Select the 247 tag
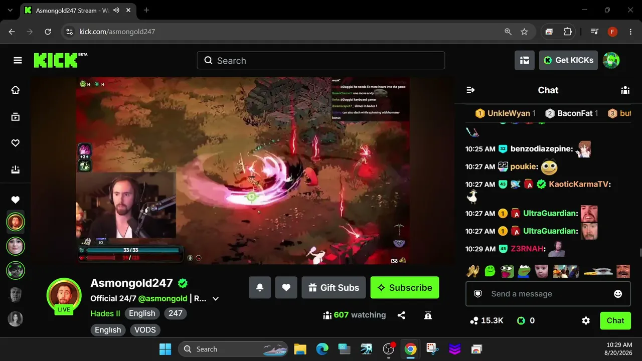The height and width of the screenshot is (361, 642). (176, 313)
